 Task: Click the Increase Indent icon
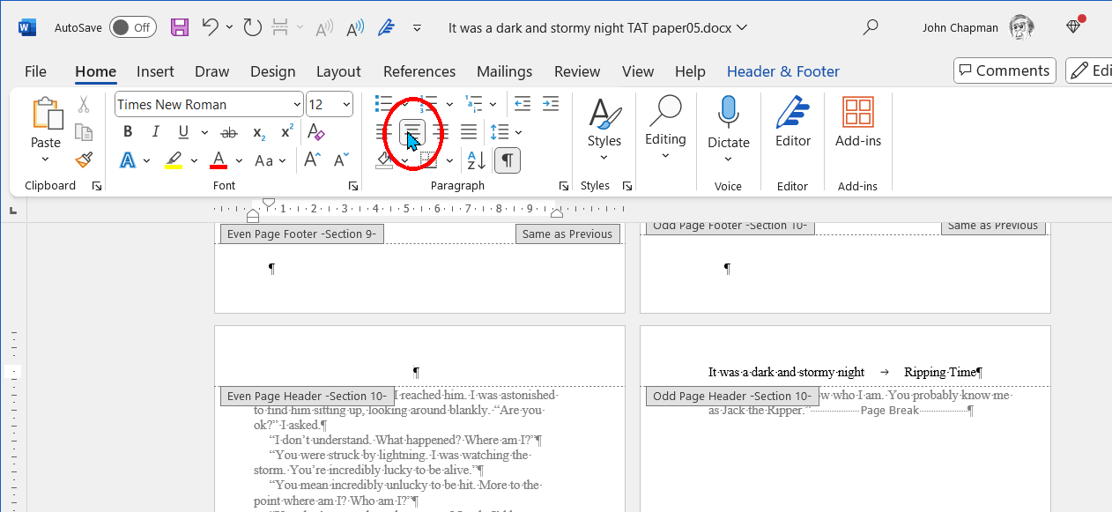click(551, 104)
